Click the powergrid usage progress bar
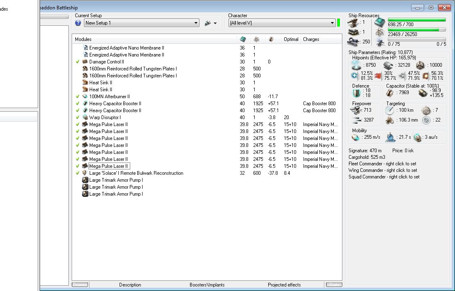This screenshot has height=291, width=455. (417, 29)
